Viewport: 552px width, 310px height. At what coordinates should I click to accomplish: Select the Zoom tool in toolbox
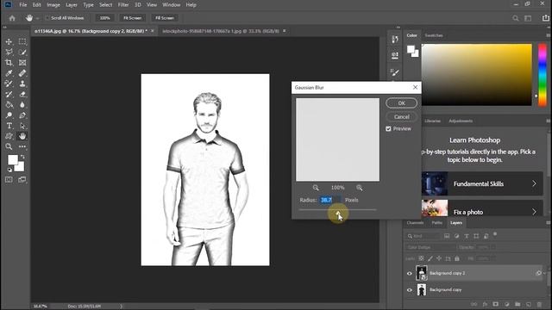click(x=9, y=146)
